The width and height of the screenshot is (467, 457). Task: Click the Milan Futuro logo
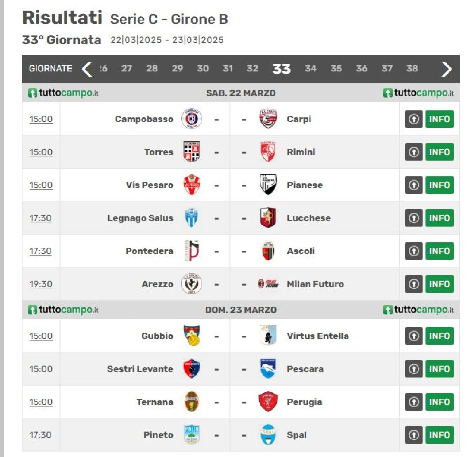[x=268, y=284]
